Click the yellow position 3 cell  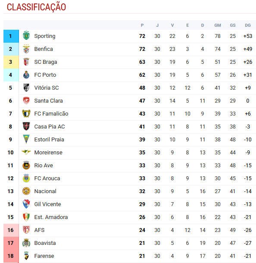pos(11,62)
